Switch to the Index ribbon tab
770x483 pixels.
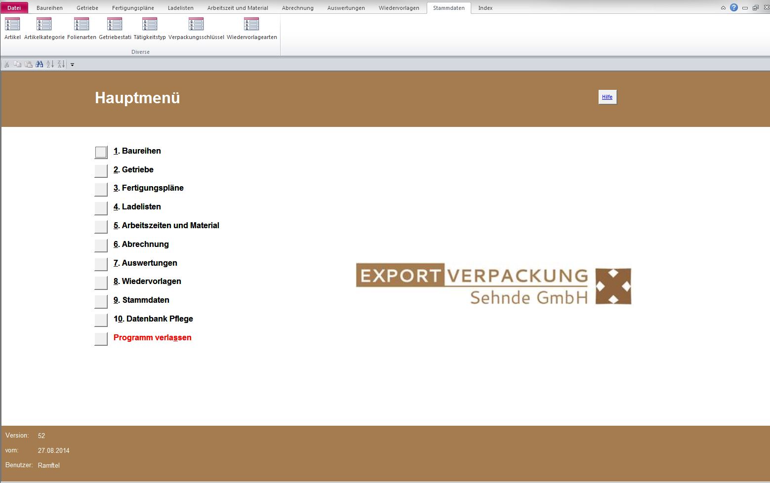coord(486,8)
